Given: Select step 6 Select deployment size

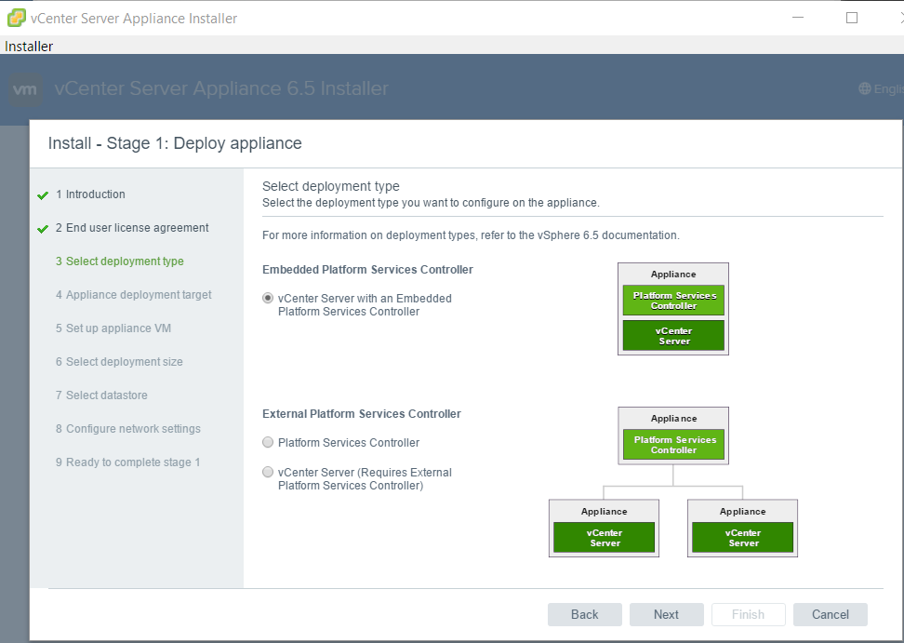Looking at the screenshot, I should (119, 362).
